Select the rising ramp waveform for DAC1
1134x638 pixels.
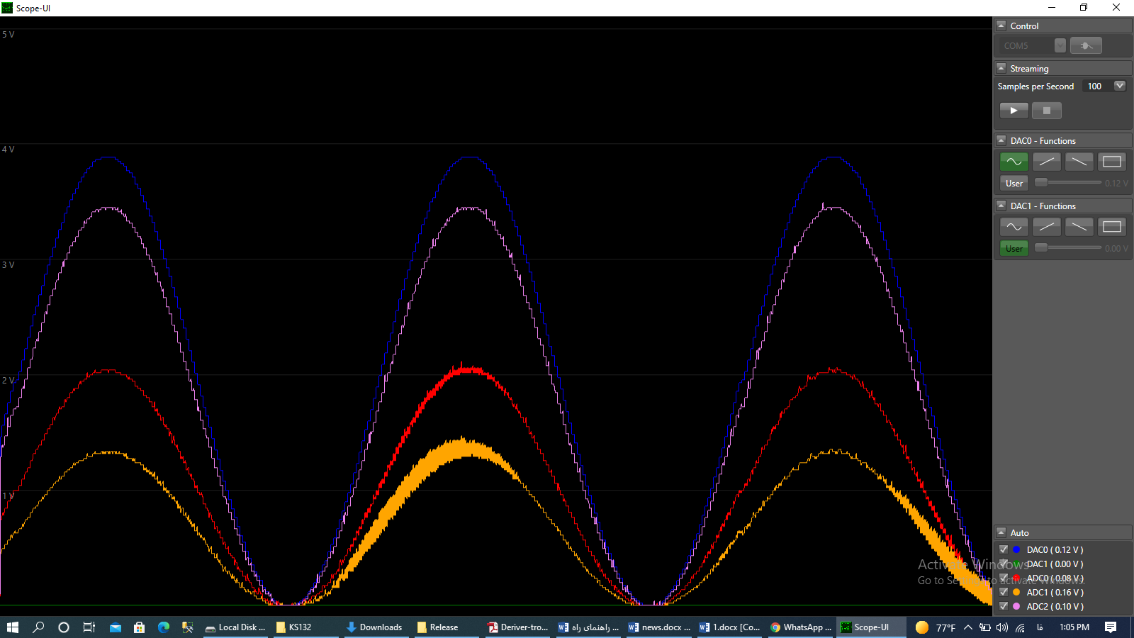click(1046, 227)
